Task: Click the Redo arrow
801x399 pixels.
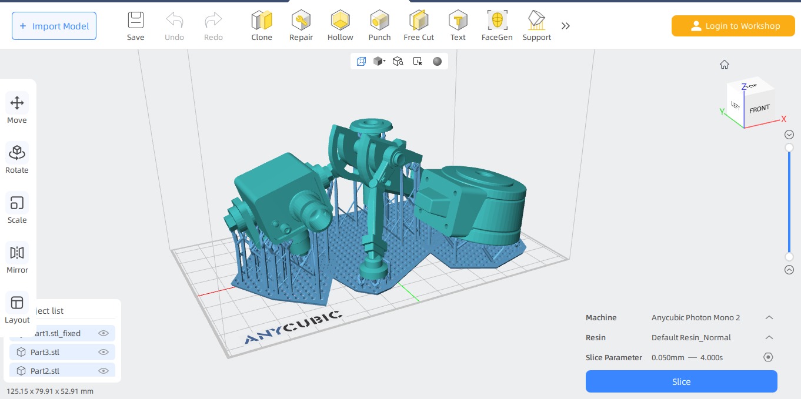Action: [x=213, y=21]
